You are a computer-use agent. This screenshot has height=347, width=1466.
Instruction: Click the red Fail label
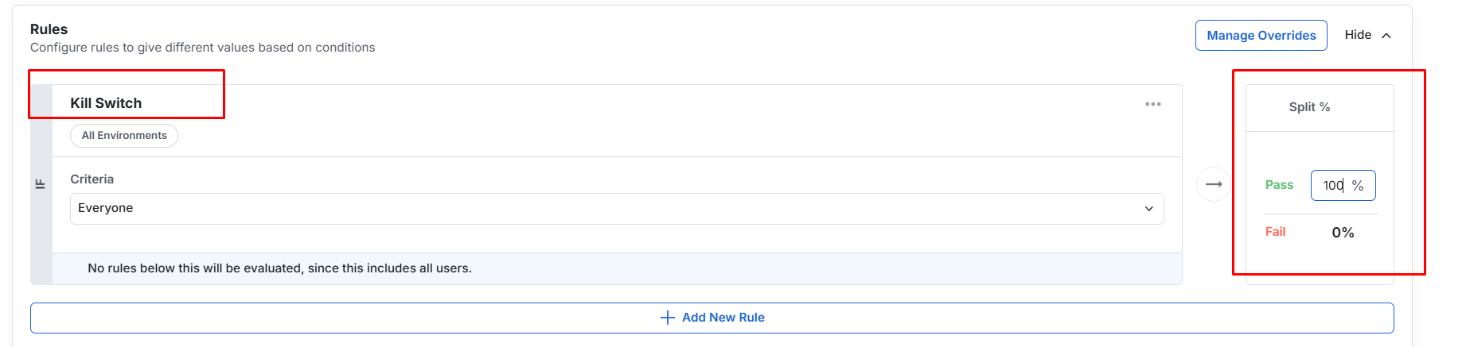coord(1275,232)
